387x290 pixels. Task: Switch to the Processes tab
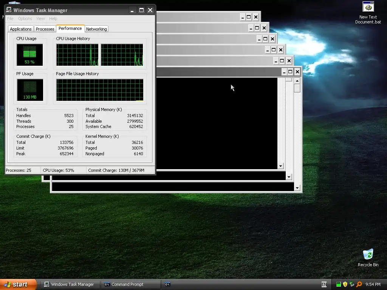pyautogui.click(x=45, y=29)
